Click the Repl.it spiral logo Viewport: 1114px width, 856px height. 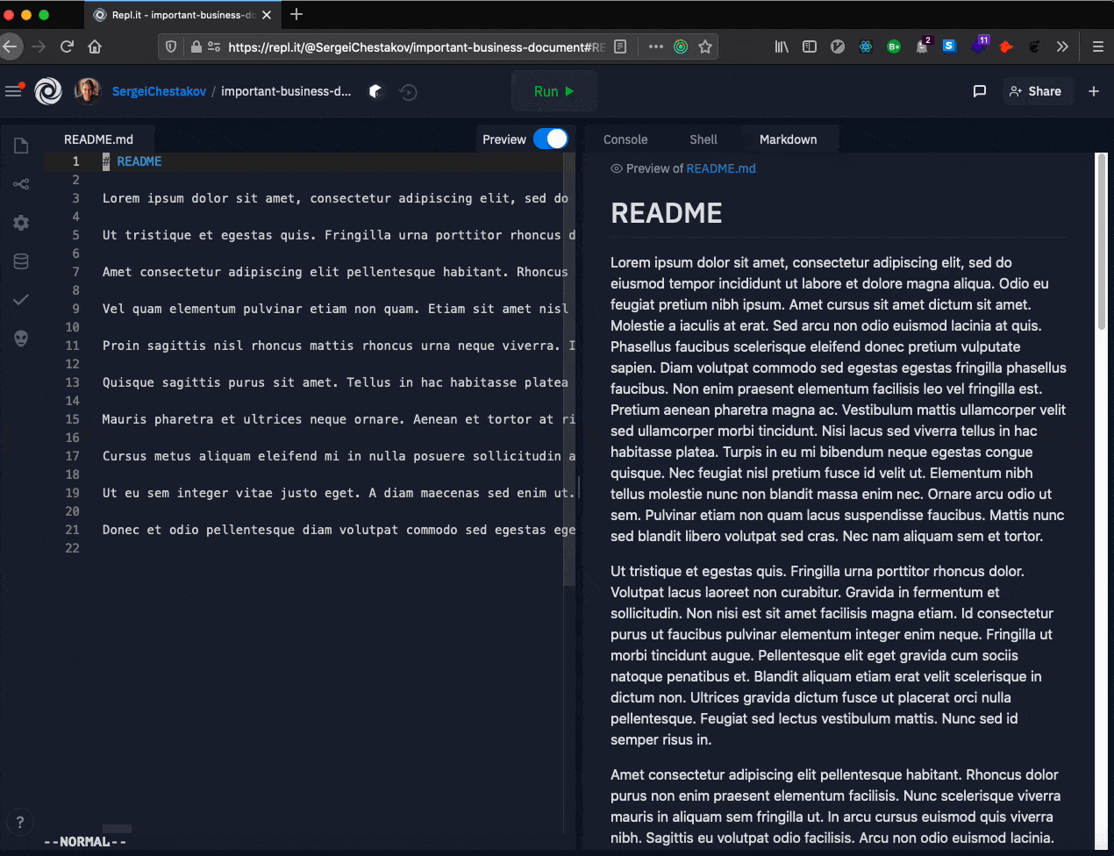click(48, 91)
